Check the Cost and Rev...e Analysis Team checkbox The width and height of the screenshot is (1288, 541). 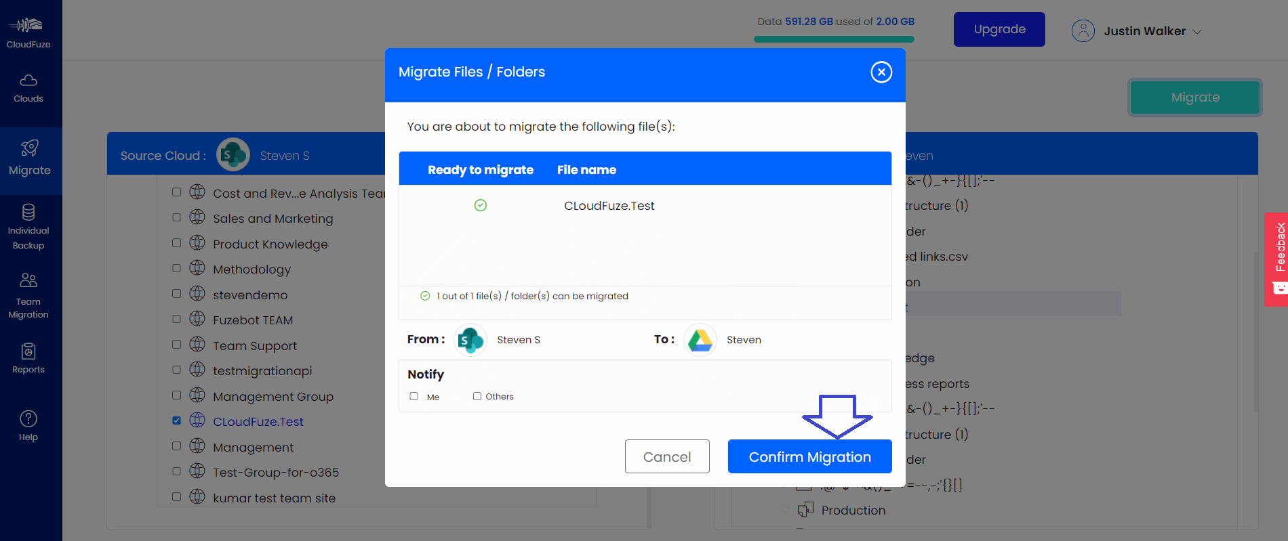pyautogui.click(x=176, y=192)
